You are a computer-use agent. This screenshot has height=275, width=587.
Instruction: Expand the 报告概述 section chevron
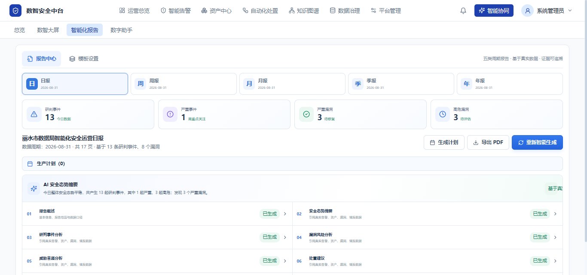[284, 214]
